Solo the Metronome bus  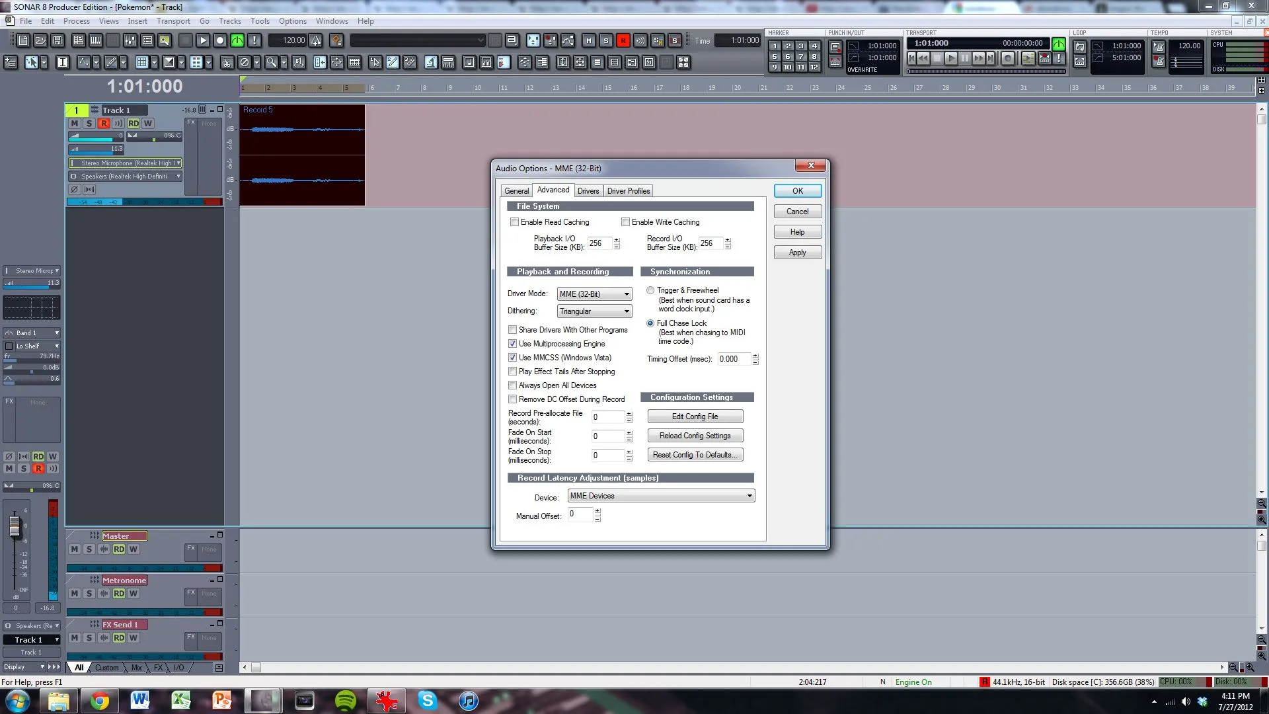coord(89,594)
